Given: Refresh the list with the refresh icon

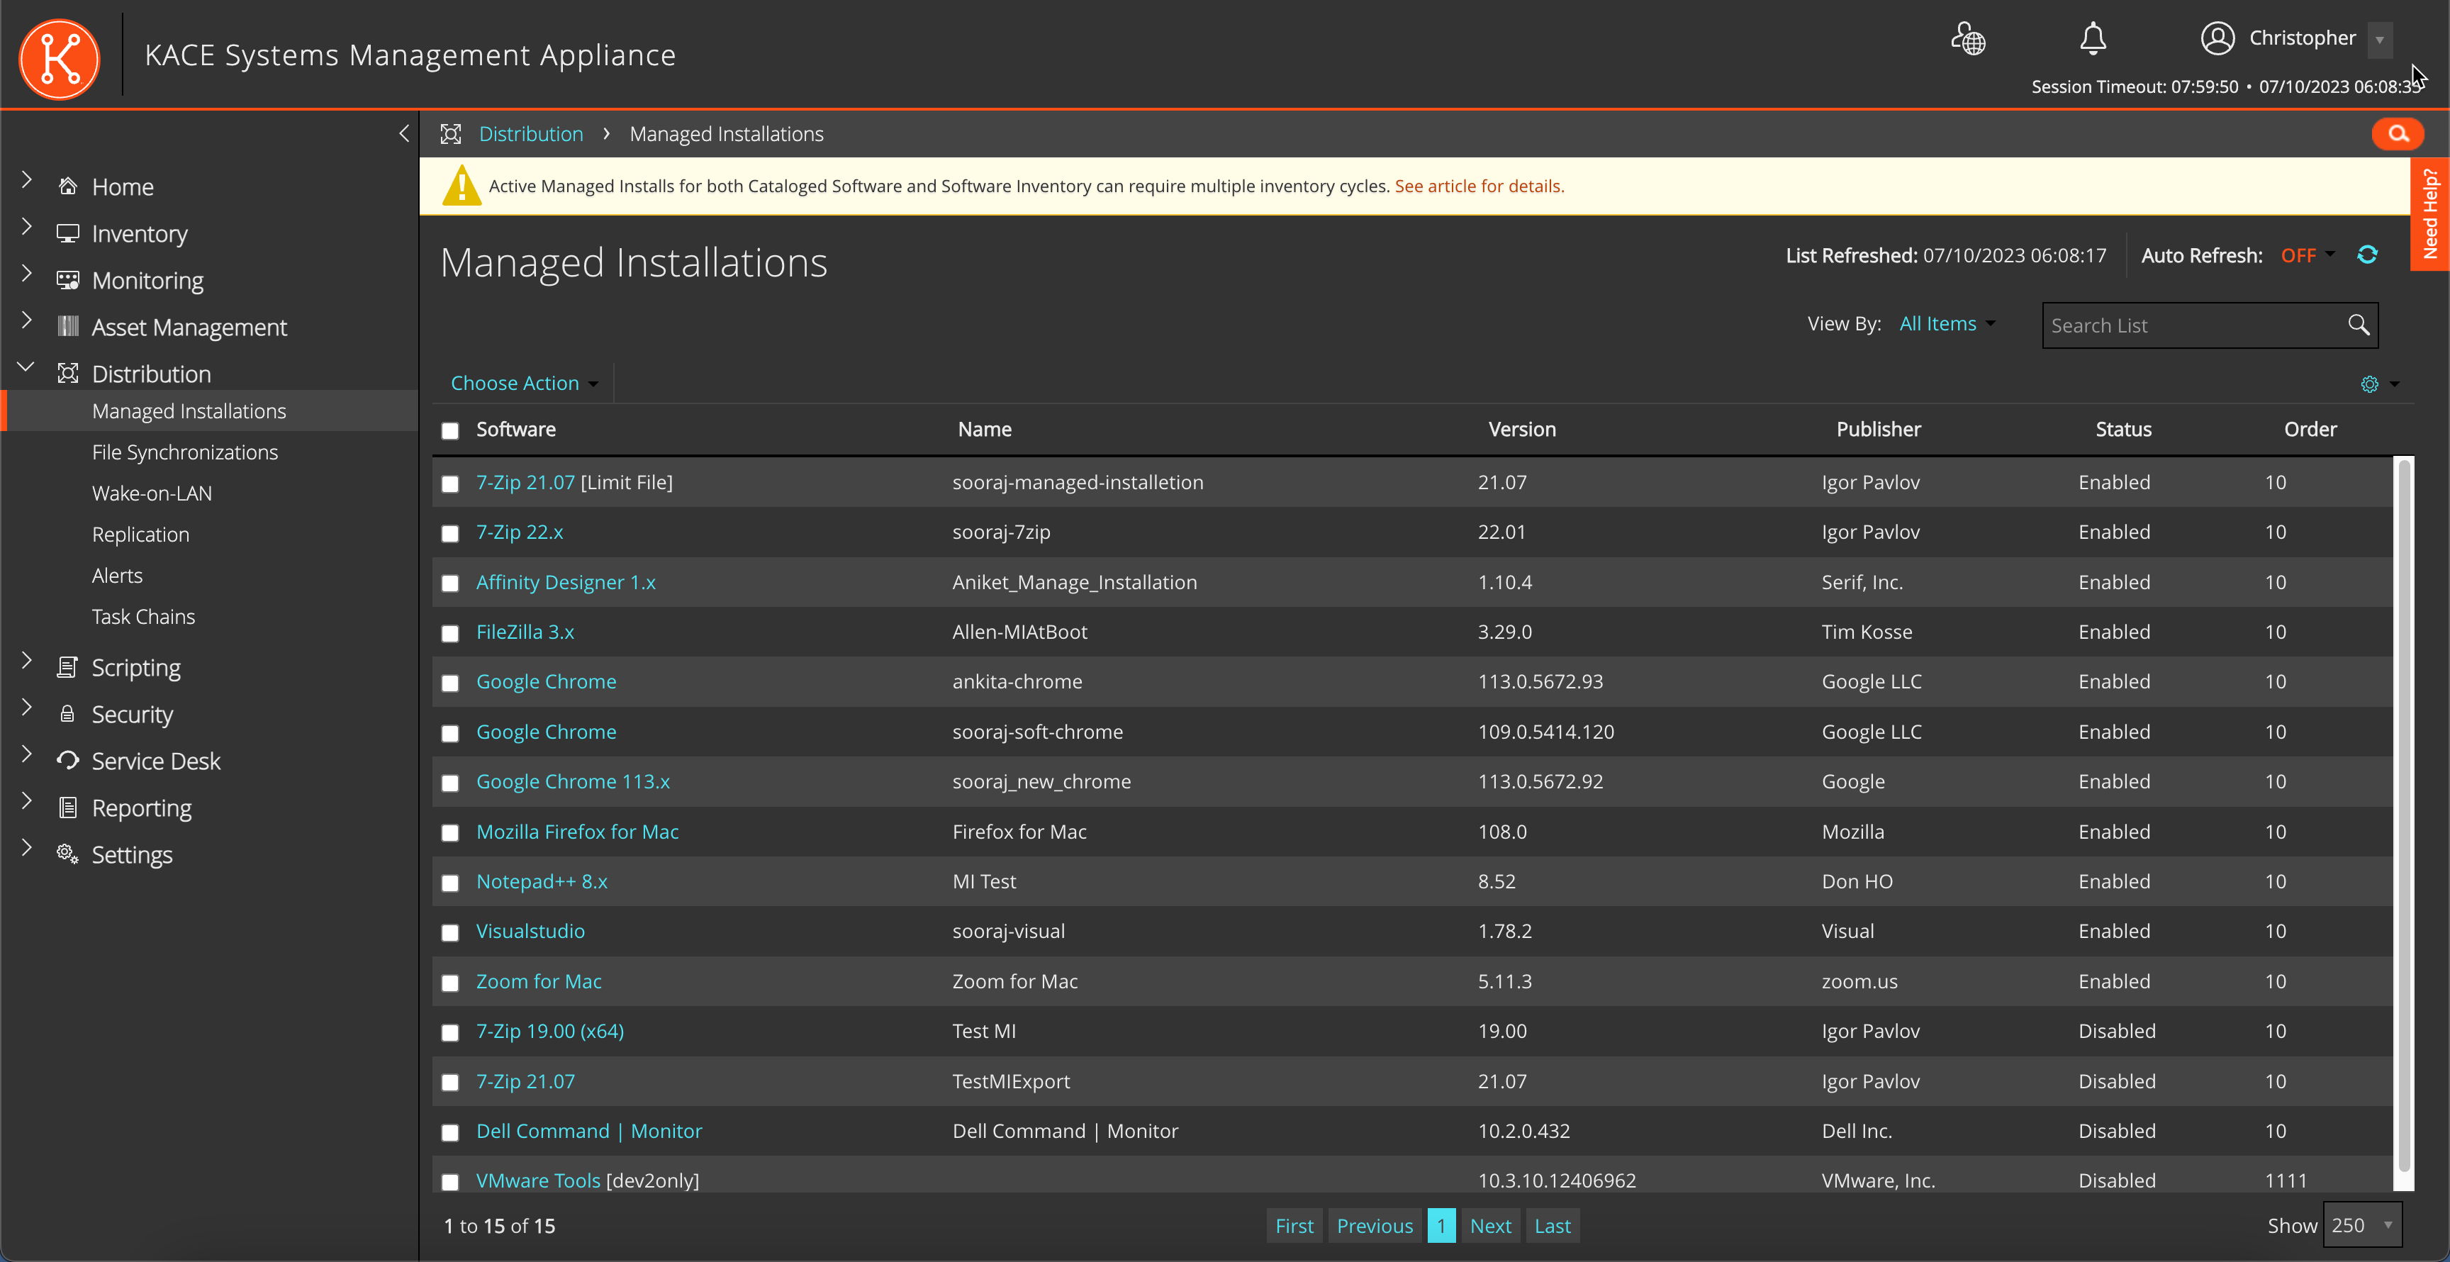Looking at the screenshot, I should pyautogui.click(x=2367, y=255).
